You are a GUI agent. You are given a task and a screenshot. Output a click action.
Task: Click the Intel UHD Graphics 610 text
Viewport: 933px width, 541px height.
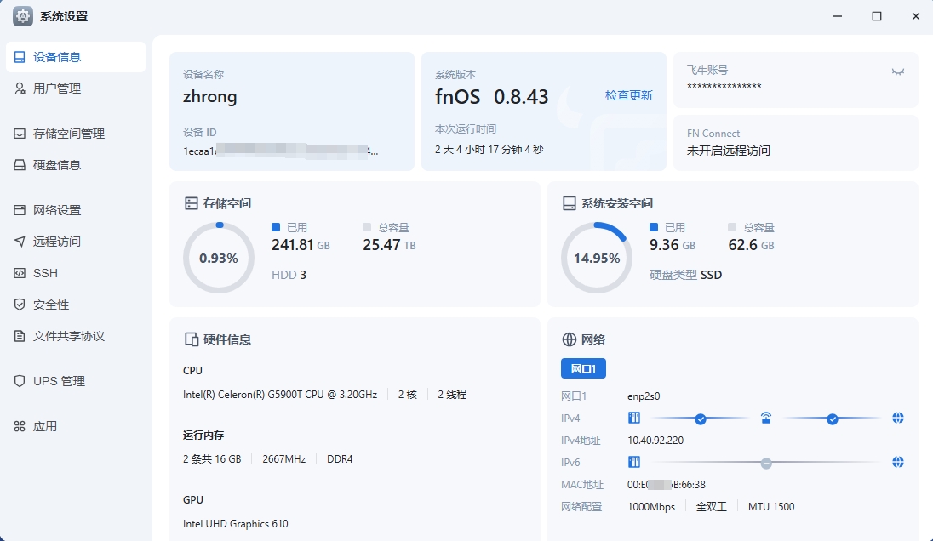click(x=236, y=524)
